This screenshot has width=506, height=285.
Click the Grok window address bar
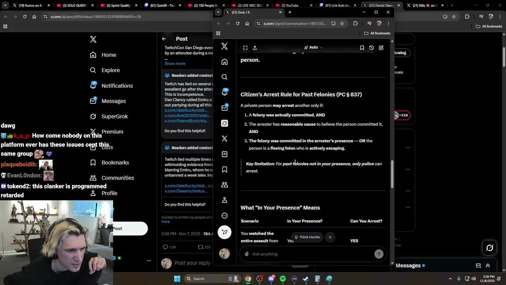295,23
